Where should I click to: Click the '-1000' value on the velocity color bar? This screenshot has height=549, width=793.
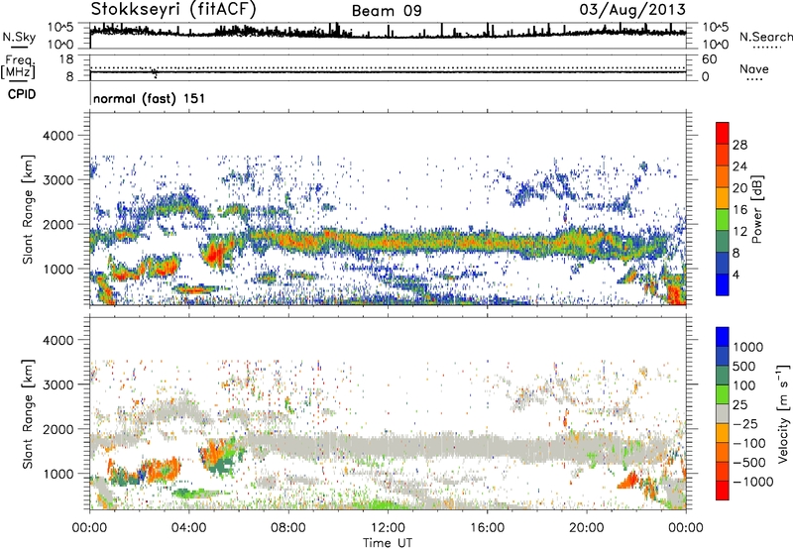click(753, 482)
